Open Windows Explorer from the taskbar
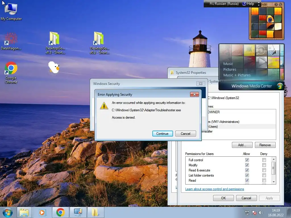Screen dimensions: 291x218 point(24,212)
